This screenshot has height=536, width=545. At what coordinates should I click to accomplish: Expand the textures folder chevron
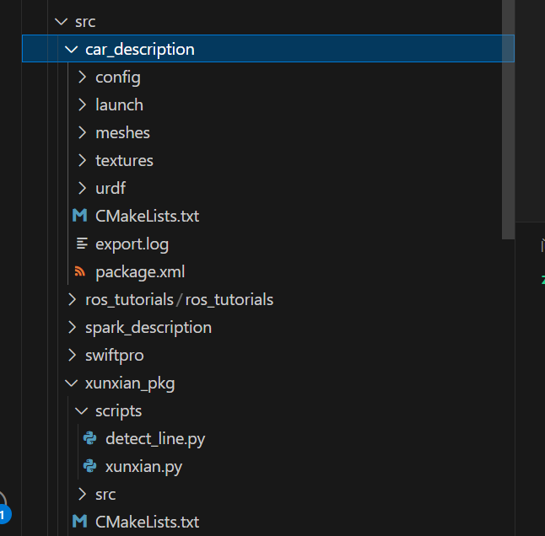[x=82, y=160]
